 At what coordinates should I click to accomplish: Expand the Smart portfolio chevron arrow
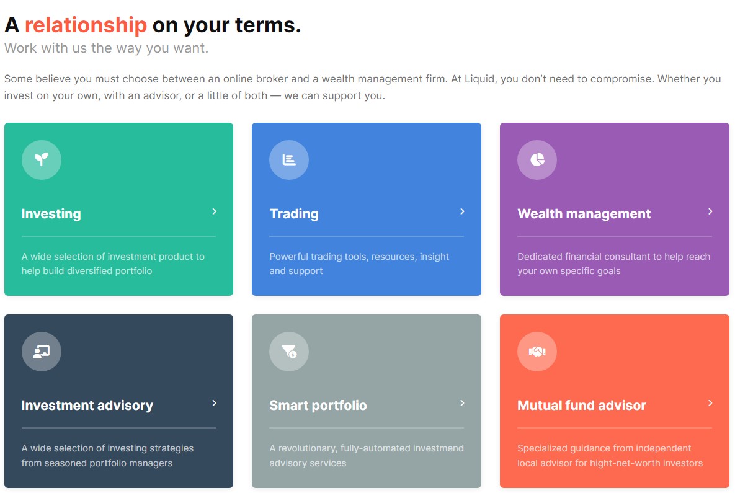pos(462,403)
